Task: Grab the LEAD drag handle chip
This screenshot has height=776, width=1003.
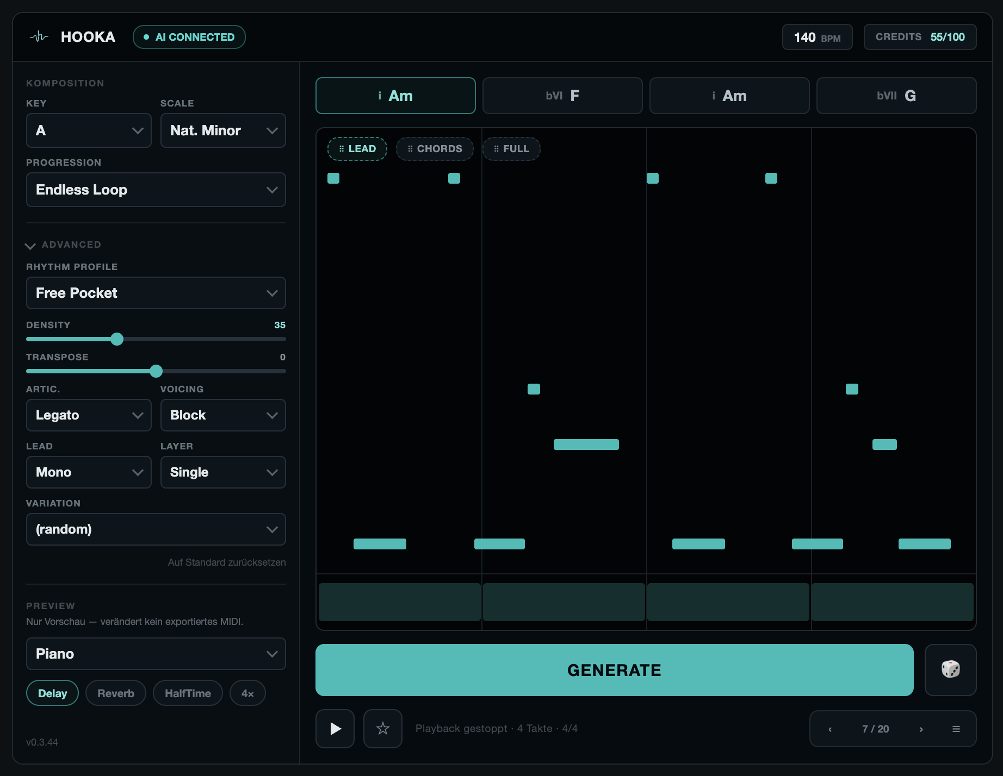Action: pyautogui.click(x=357, y=149)
